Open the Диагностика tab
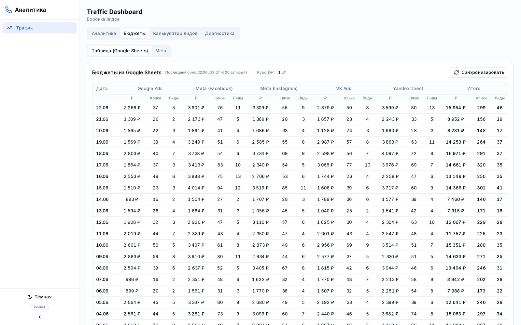 click(x=219, y=33)
